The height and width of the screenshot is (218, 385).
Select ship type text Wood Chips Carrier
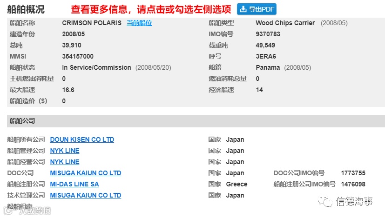pyautogui.click(x=285, y=23)
